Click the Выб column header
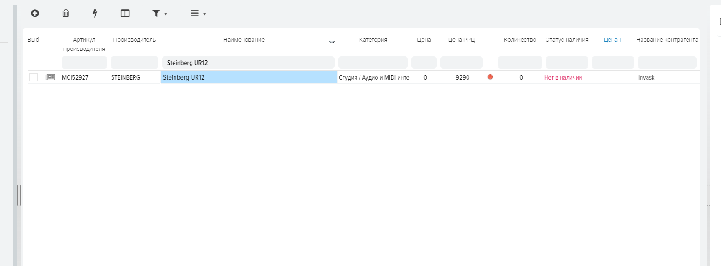721x266 pixels. coord(33,40)
